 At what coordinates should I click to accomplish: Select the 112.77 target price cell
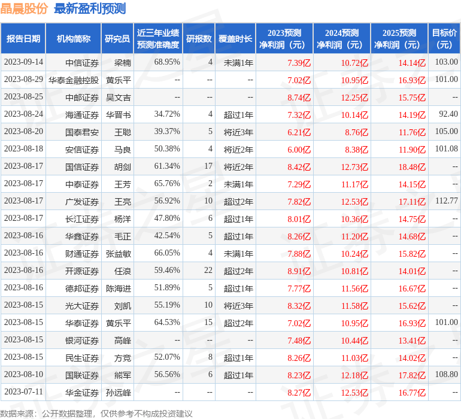(x=447, y=201)
